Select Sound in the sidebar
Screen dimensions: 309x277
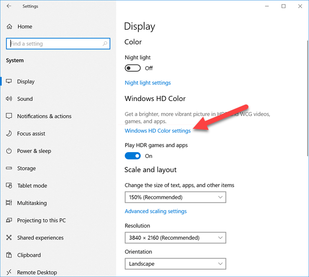point(25,99)
